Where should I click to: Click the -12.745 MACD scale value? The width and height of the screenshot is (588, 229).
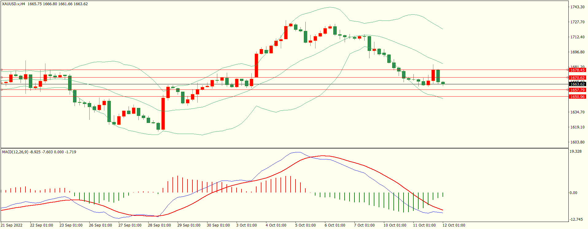tap(576, 219)
